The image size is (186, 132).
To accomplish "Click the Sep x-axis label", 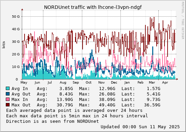I will (76, 83).
